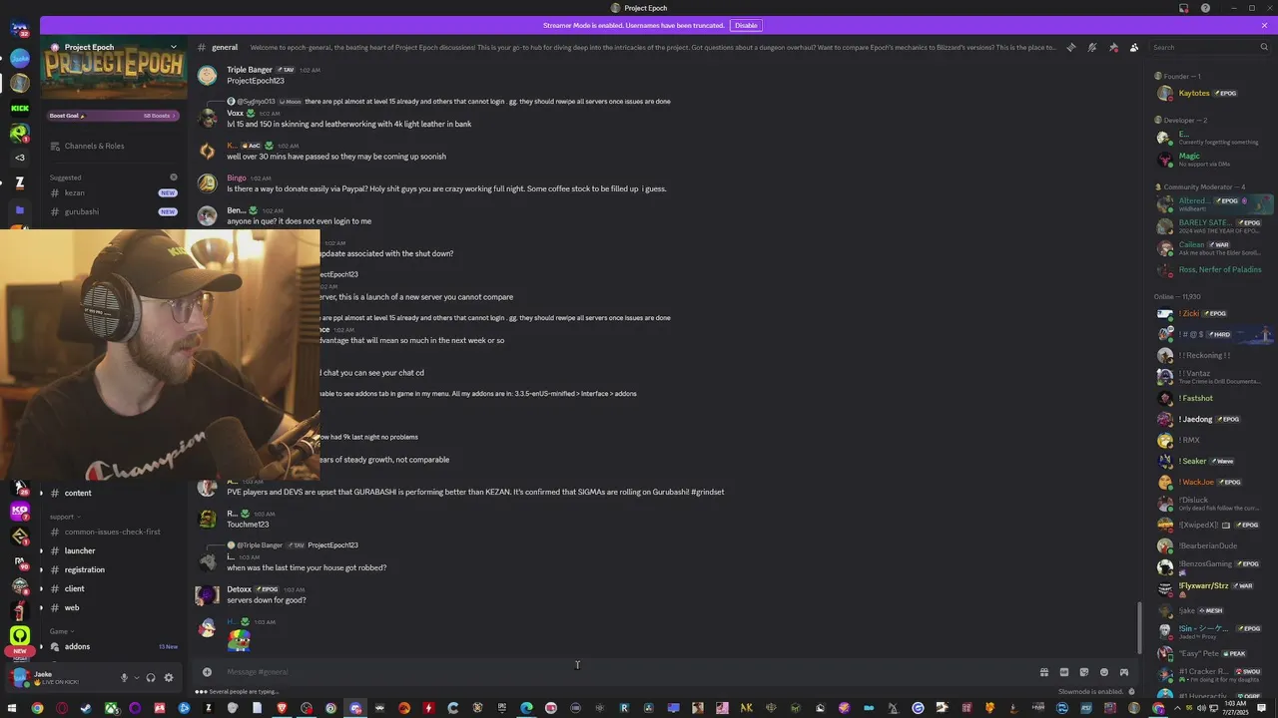Click Triple Banger username in chat
This screenshot has height=718, width=1278.
pos(250,70)
